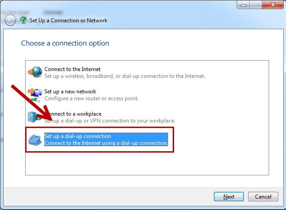This screenshot has width=286, height=210.
Task: Click the disabled maximize button in title bar
Action: click(256, 5)
